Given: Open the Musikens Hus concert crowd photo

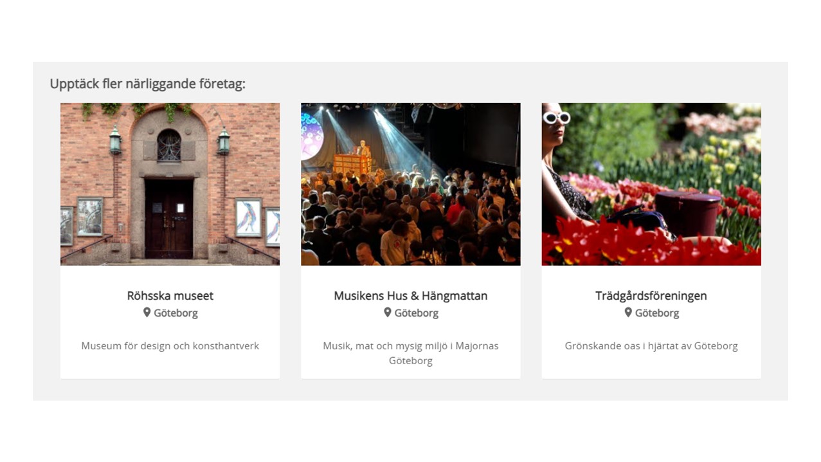Looking at the screenshot, I should coord(410,183).
